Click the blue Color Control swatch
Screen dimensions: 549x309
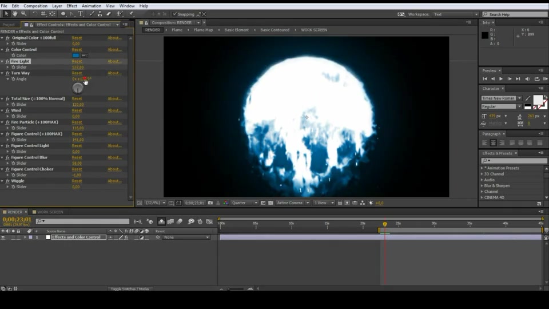click(x=75, y=56)
